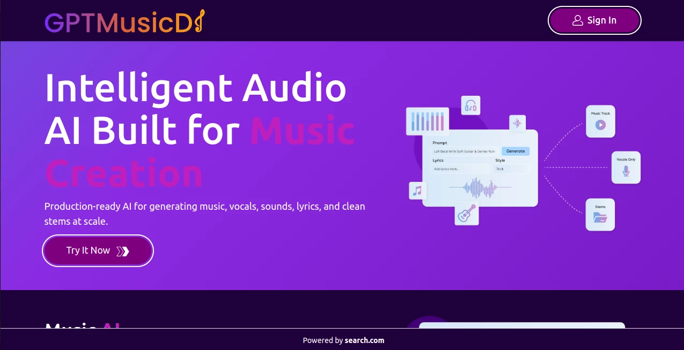Viewport: 684px width, 350px height.
Task: Click the double chevron arrow in Try It Now
Action: click(123, 251)
